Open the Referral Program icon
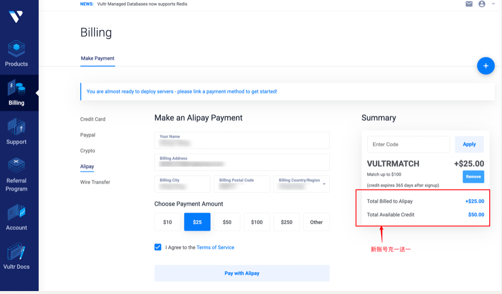The height and width of the screenshot is (294, 502). [x=16, y=165]
